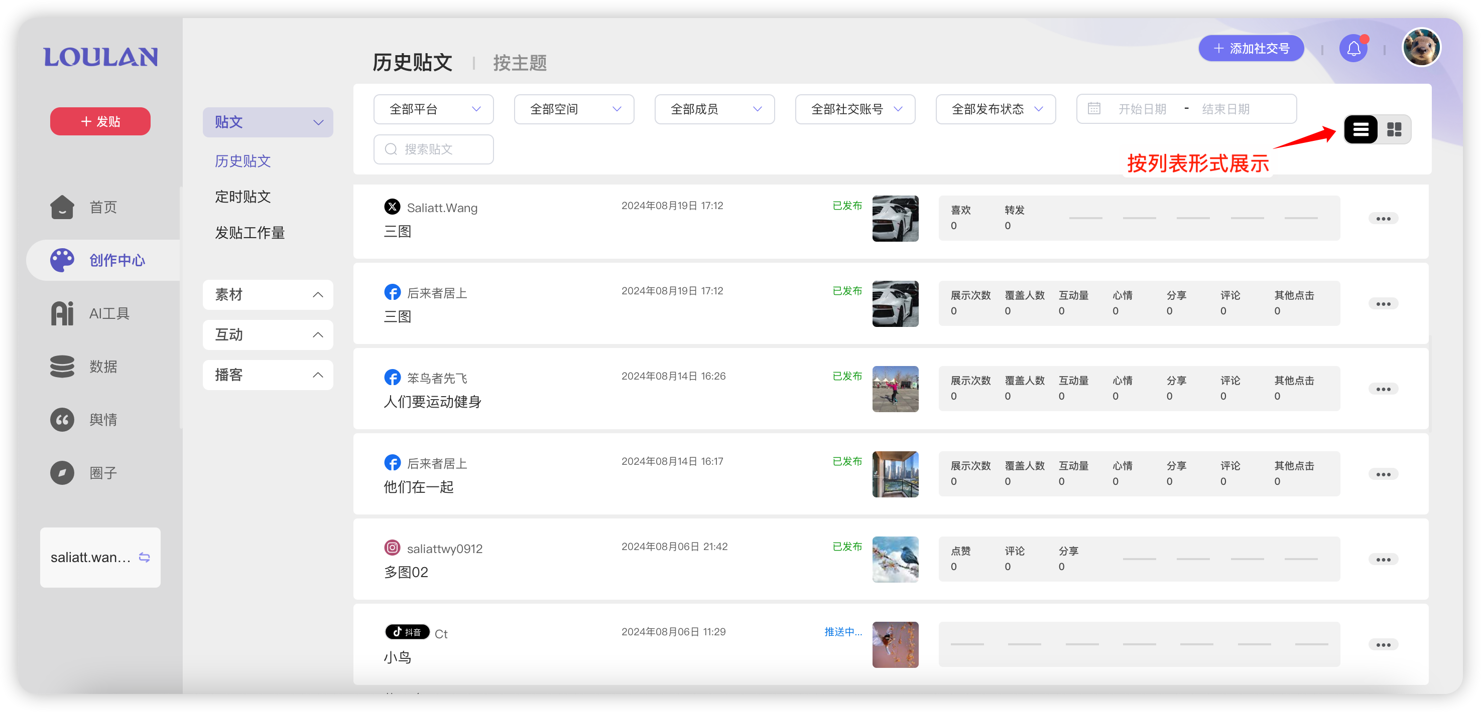Open more options for 他们在一起 post
1481x712 pixels.
pos(1383,474)
